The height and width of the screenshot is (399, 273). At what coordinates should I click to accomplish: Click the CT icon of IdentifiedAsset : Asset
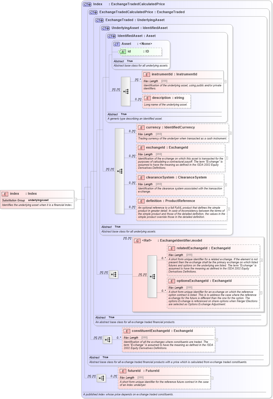pos(112,36)
